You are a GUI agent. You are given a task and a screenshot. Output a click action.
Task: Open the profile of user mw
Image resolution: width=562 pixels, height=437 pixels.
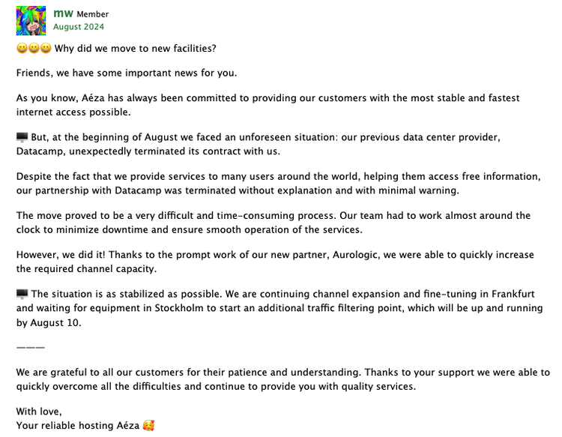(62, 13)
